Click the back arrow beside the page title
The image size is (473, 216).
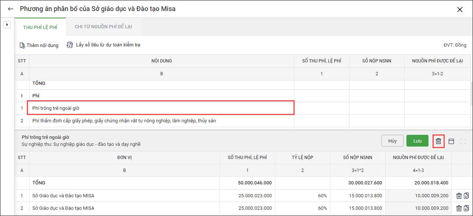[x=10, y=9]
